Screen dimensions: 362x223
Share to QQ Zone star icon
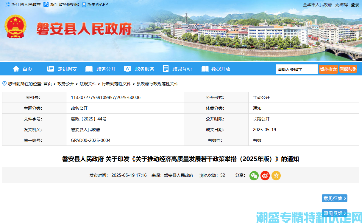click(276, 176)
